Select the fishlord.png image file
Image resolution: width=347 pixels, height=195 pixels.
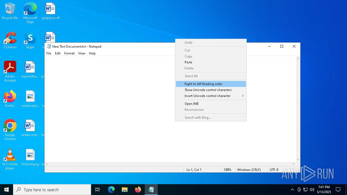click(30, 157)
